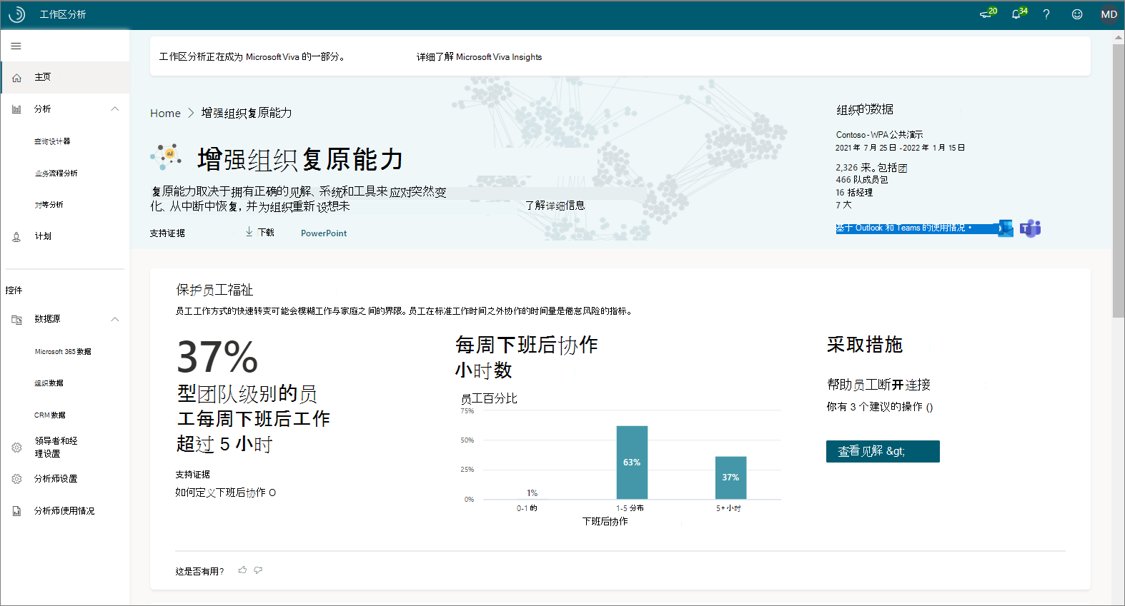Viewport: 1125px width, 606px height.
Task: Open 领导者和经理设置 in the sidebar
Action: pyautogui.click(x=56, y=448)
